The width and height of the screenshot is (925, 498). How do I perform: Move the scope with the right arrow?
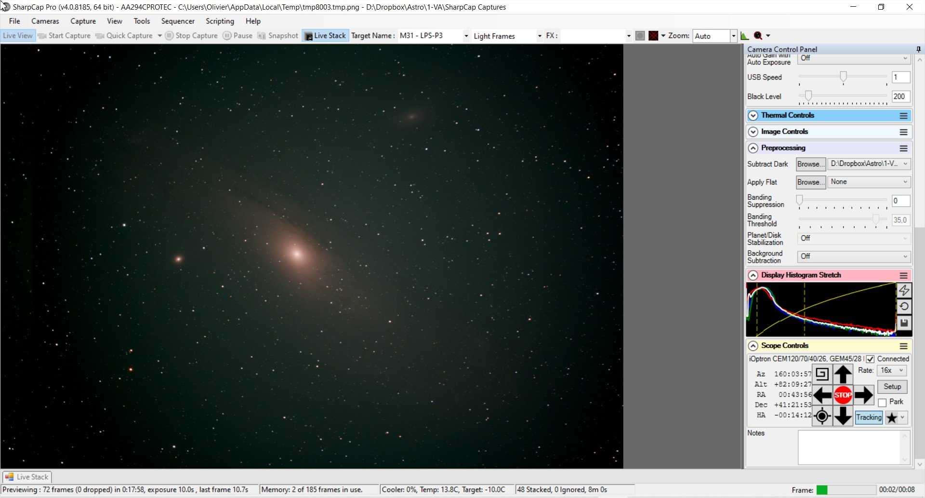click(x=863, y=395)
